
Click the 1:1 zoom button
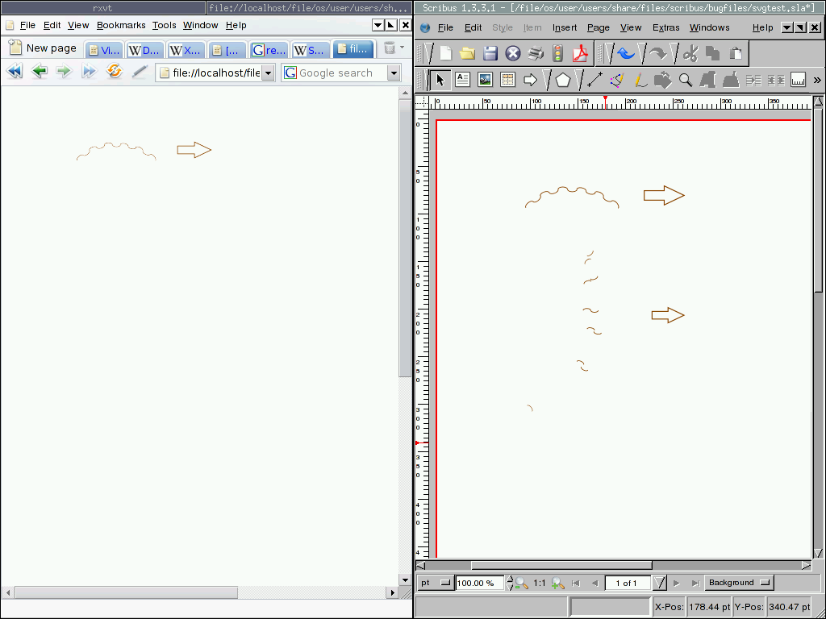(540, 583)
